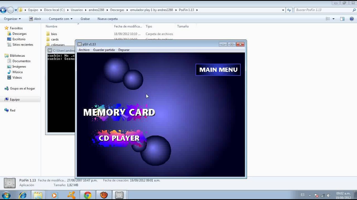Viewport: 357px width, 200px height.
Task: Select Favoritos in the navigation pane
Action: (x=16, y=28)
